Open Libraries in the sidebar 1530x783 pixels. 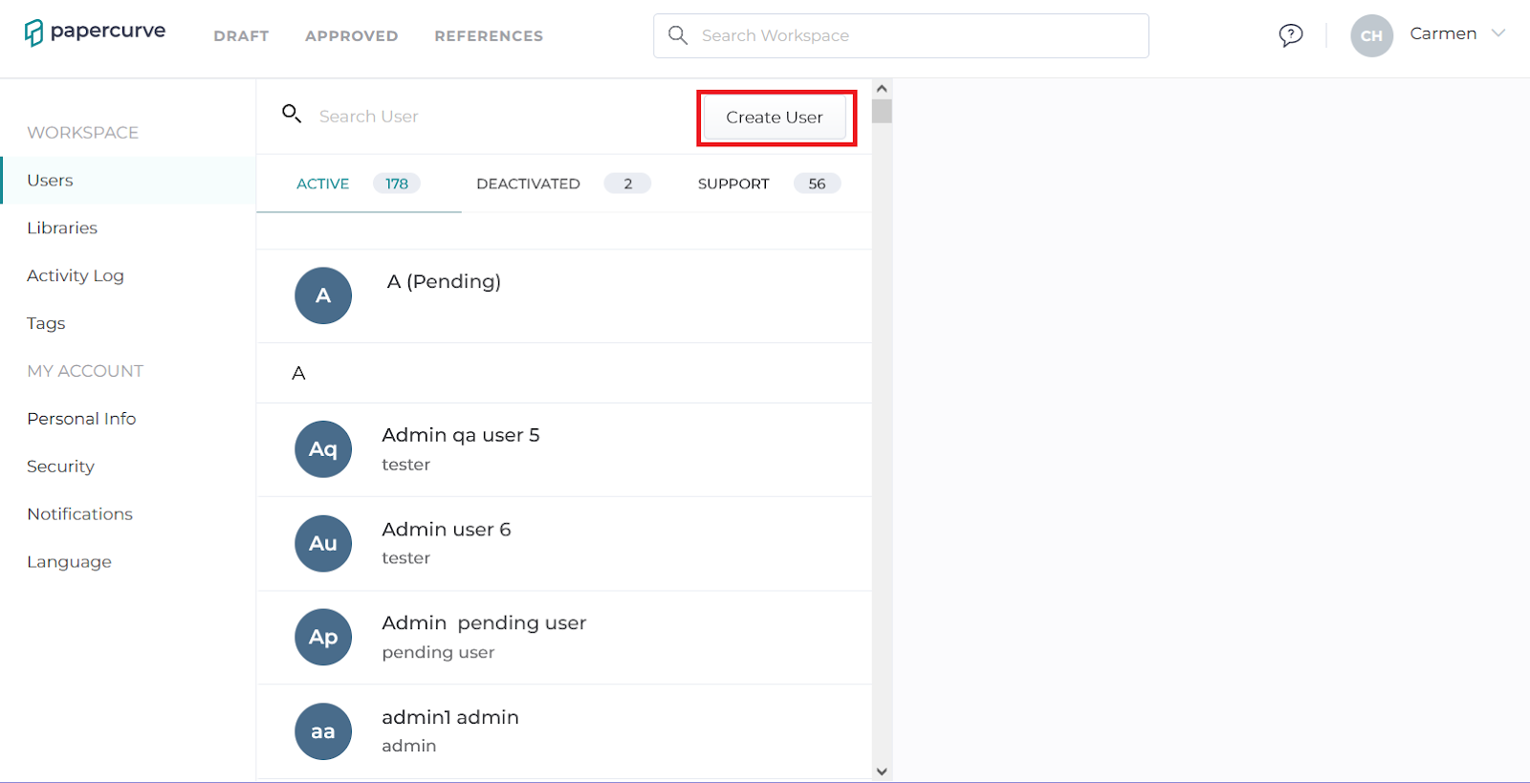coord(62,228)
